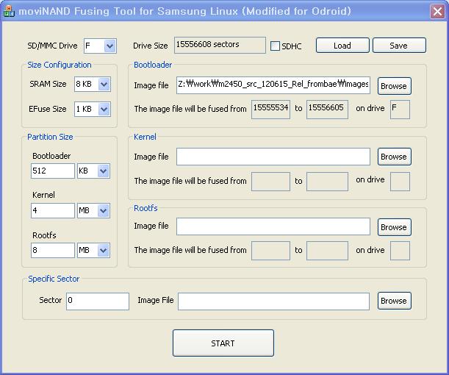Click the moviNAND app icon in title bar
Viewport: 449px width, 375px height.
click(9, 11)
